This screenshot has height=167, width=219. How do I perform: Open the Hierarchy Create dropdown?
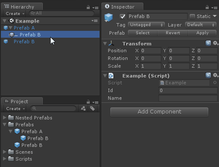click(15, 14)
